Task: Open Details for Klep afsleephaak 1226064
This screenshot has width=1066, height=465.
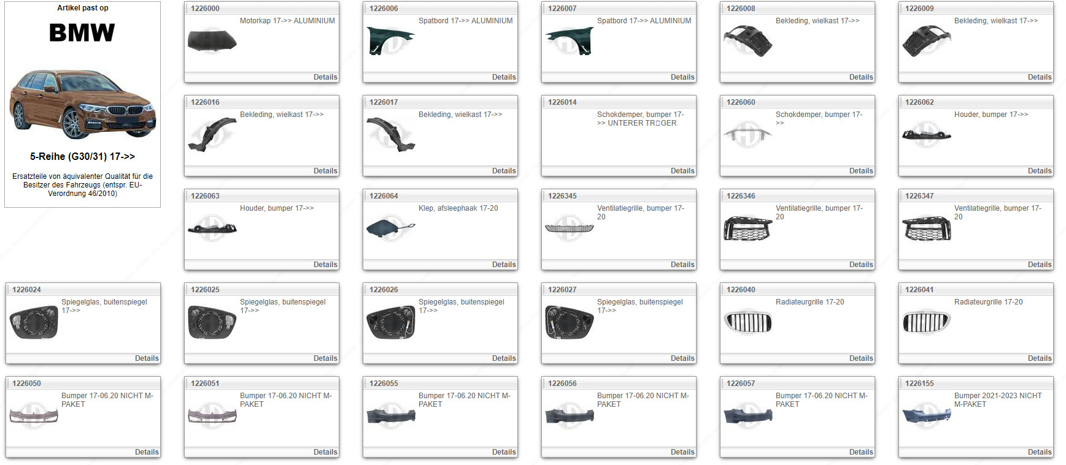Action: pyautogui.click(x=504, y=265)
